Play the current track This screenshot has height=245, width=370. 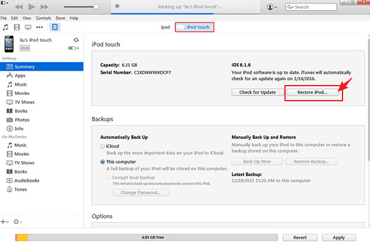[31, 7]
